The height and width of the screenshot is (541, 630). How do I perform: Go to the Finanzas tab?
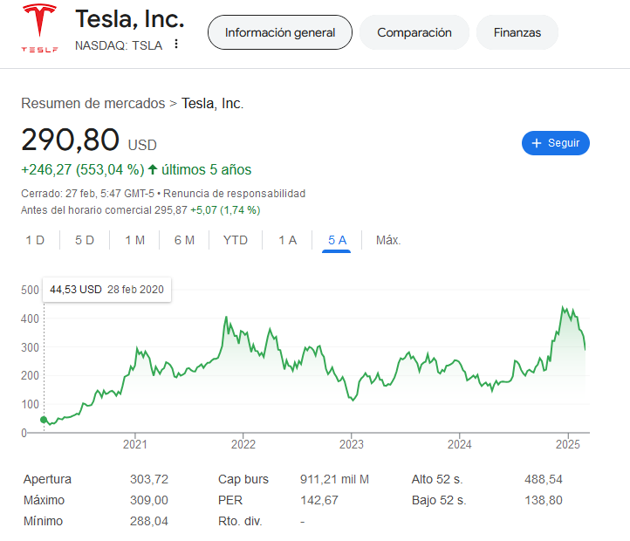[517, 32]
